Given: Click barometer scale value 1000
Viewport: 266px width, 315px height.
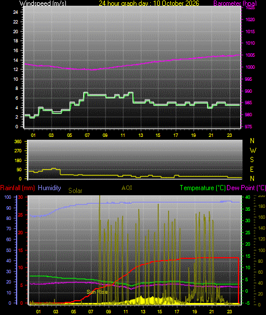Looking at the screenshot, I should point(250,67).
